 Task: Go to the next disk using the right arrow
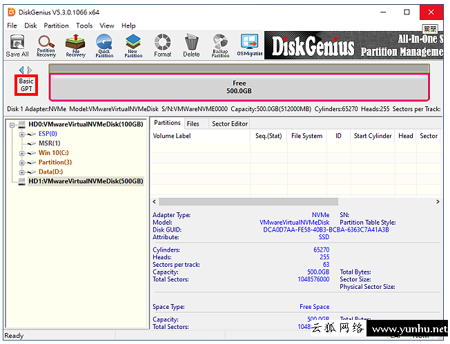point(30,70)
